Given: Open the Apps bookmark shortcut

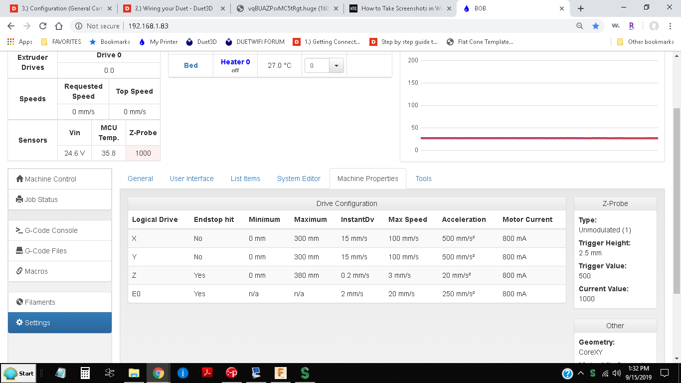Looking at the screenshot, I should coord(20,42).
